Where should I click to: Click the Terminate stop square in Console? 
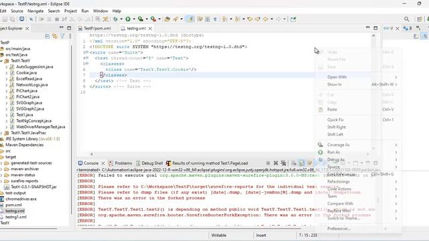[268, 163]
